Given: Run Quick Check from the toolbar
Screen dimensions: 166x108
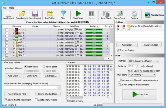Looking at the screenshot, I should (x=119, y=15).
